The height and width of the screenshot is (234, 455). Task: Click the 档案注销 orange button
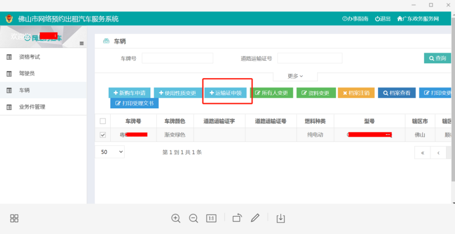point(356,93)
